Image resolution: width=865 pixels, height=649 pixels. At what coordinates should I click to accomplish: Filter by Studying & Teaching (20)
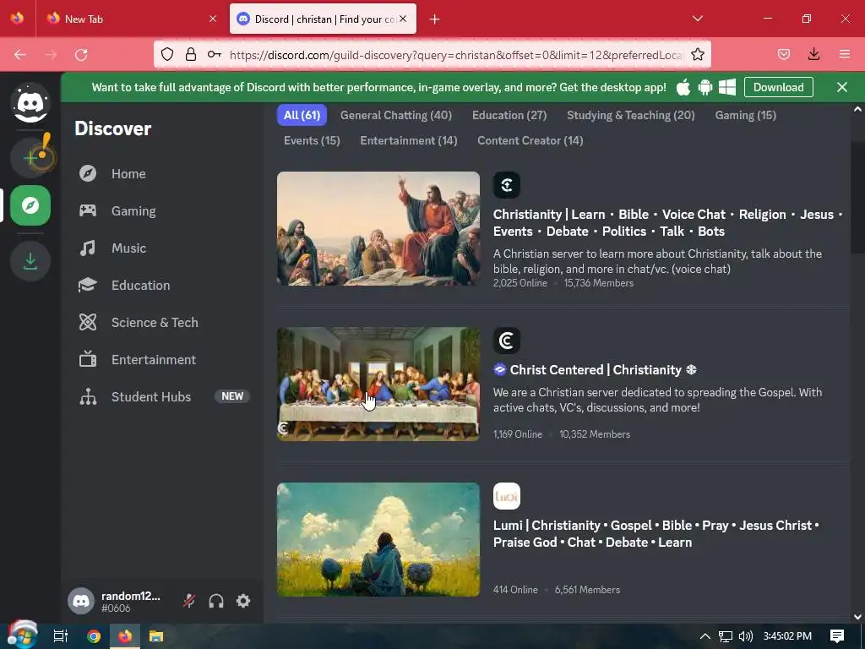click(x=630, y=115)
